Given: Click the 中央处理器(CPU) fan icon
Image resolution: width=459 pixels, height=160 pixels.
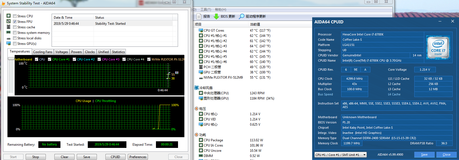Looking at the screenshot, I should (x=201, y=93).
